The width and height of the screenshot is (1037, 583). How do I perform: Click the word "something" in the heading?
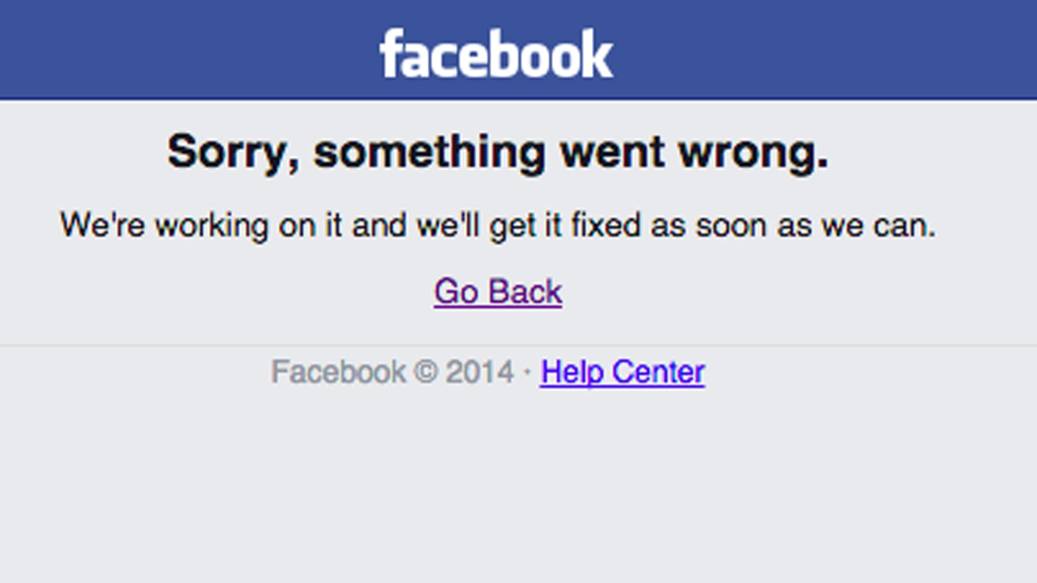click(x=429, y=152)
